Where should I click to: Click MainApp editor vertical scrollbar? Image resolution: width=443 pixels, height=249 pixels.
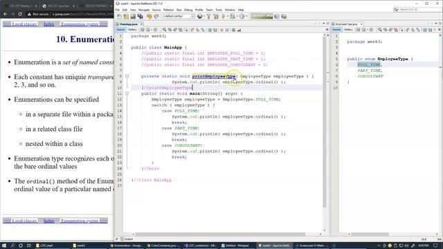click(325, 122)
